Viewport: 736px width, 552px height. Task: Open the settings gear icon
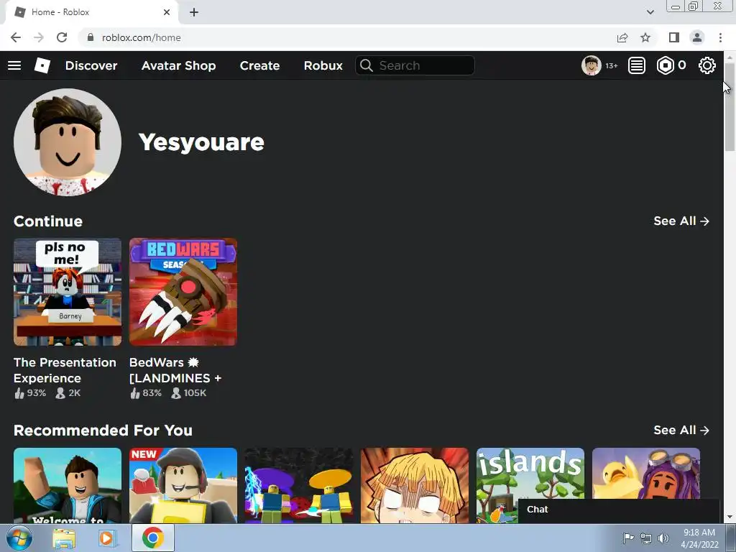coord(707,65)
